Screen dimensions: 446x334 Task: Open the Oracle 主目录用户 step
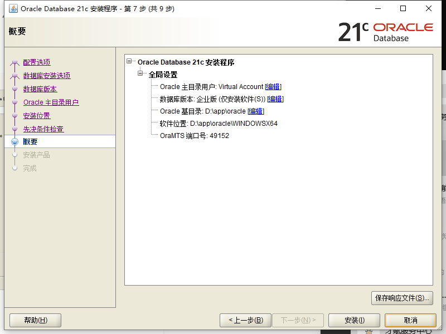click(x=51, y=102)
